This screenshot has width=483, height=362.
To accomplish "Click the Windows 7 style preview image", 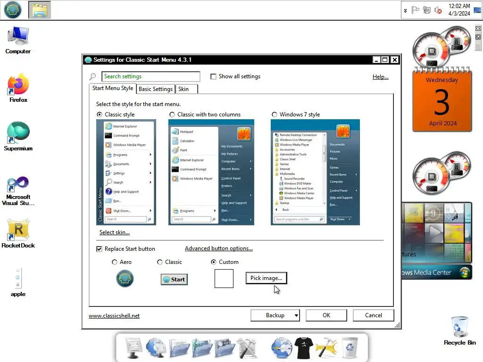I will point(315,172).
